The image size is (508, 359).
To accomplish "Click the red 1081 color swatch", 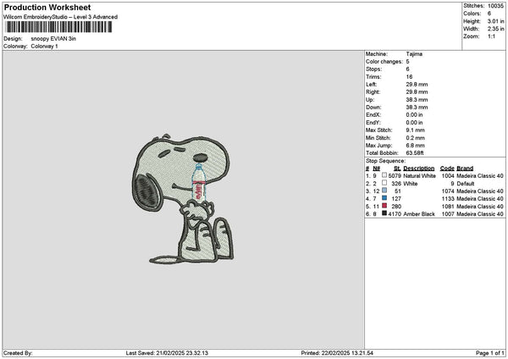I will [384, 206].
